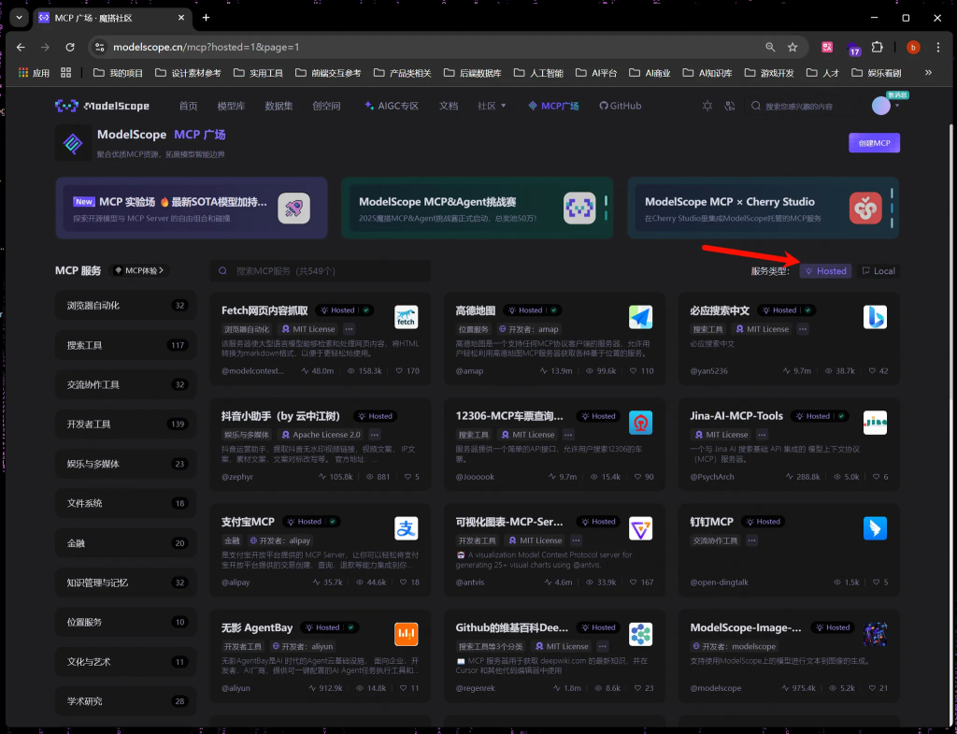This screenshot has width=957, height=734.
Task: Open the browser extensions puzzle icon
Action: point(877,47)
